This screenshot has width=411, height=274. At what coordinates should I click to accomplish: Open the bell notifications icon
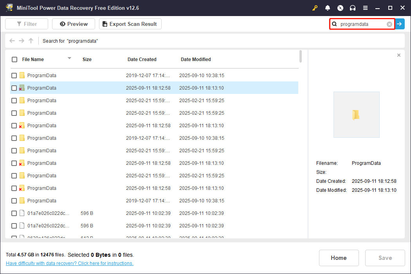pyautogui.click(x=328, y=8)
